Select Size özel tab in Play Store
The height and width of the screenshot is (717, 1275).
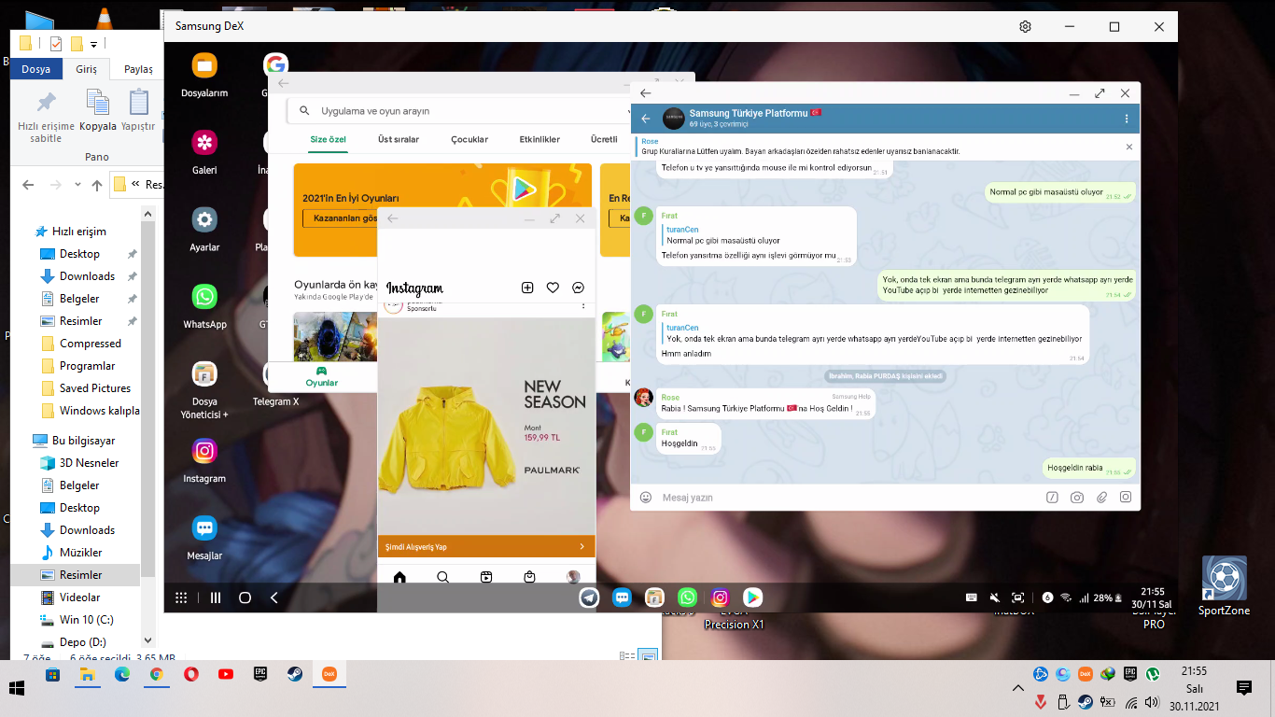329,139
